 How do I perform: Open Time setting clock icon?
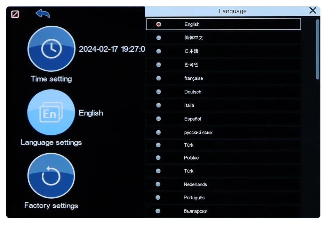[x=51, y=49]
